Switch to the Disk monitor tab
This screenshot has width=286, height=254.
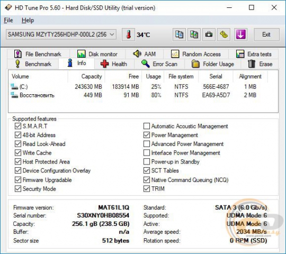[97, 54]
